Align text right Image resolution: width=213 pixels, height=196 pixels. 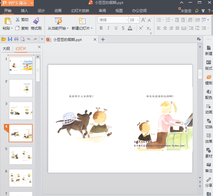click(171, 28)
